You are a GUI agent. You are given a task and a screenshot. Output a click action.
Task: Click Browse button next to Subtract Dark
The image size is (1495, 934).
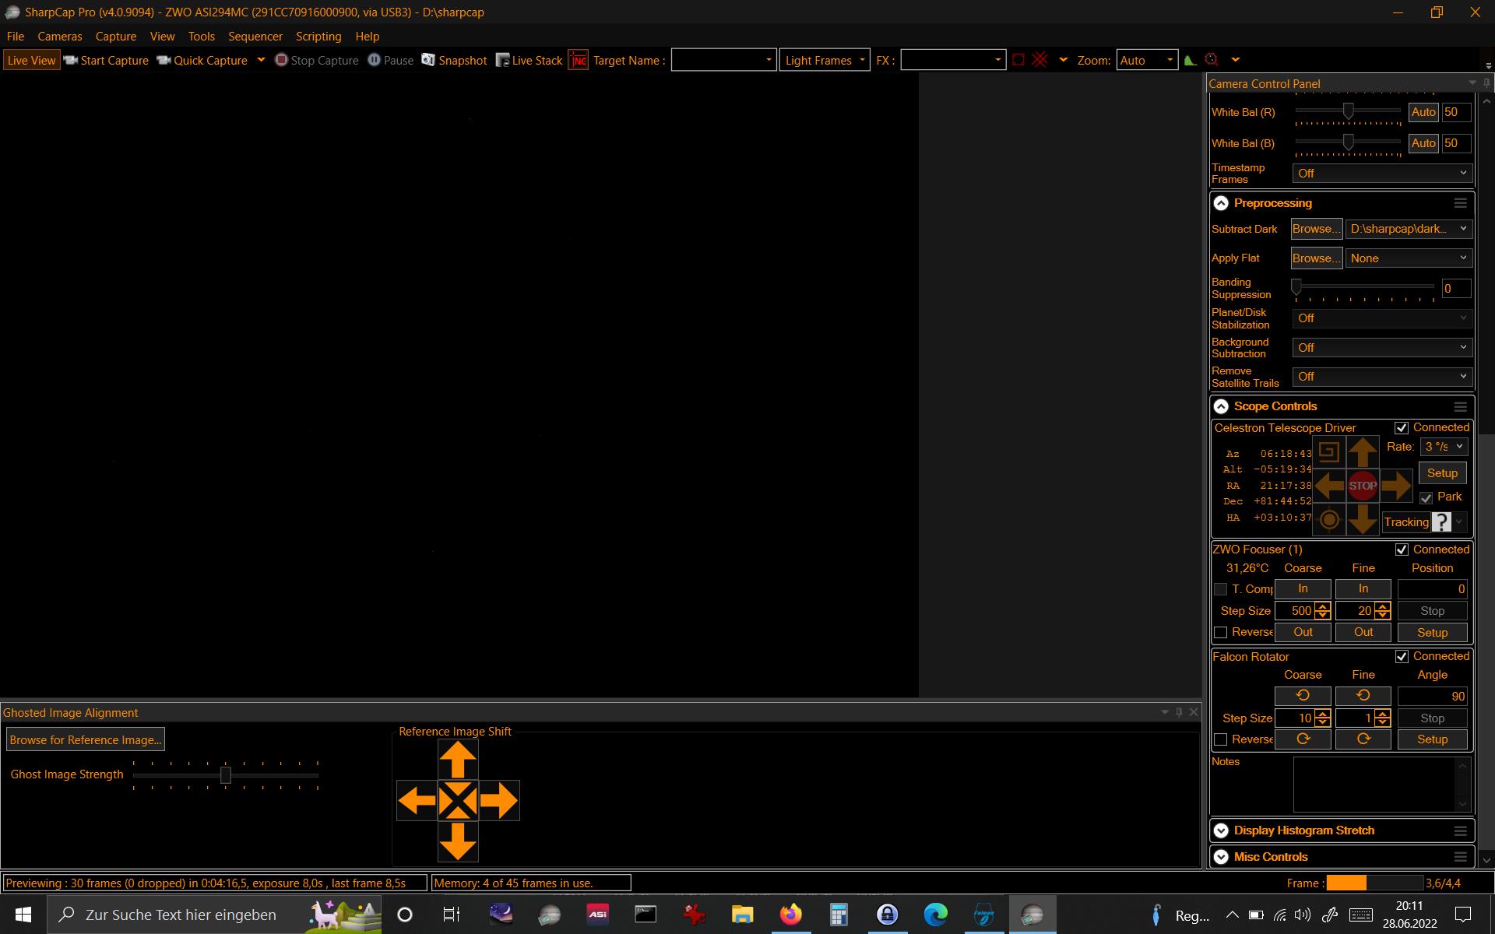point(1317,229)
